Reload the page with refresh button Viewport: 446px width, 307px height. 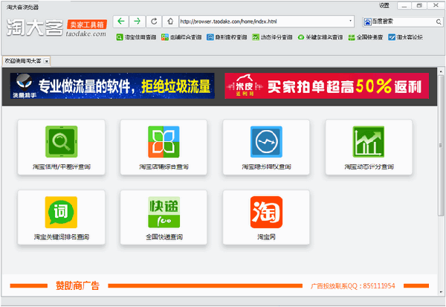click(154, 22)
